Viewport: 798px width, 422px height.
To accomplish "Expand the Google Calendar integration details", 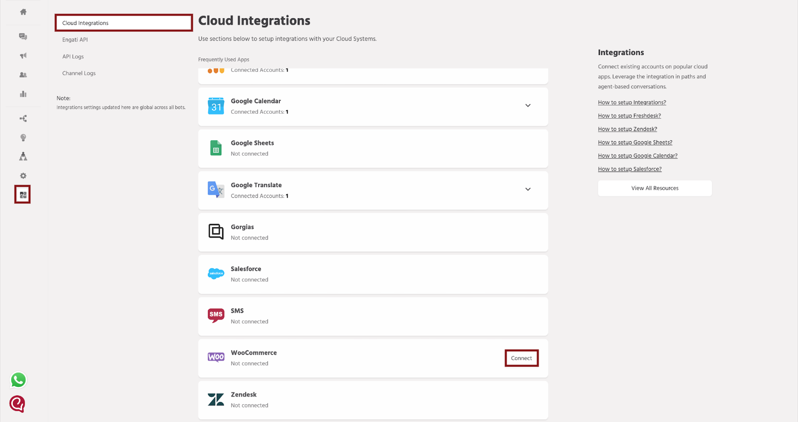I will point(528,105).
